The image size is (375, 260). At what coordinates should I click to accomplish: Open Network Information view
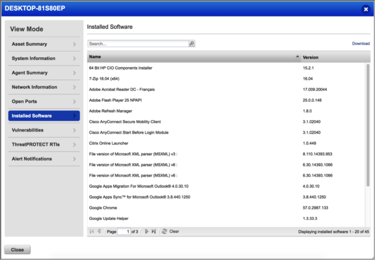point(44,87)
